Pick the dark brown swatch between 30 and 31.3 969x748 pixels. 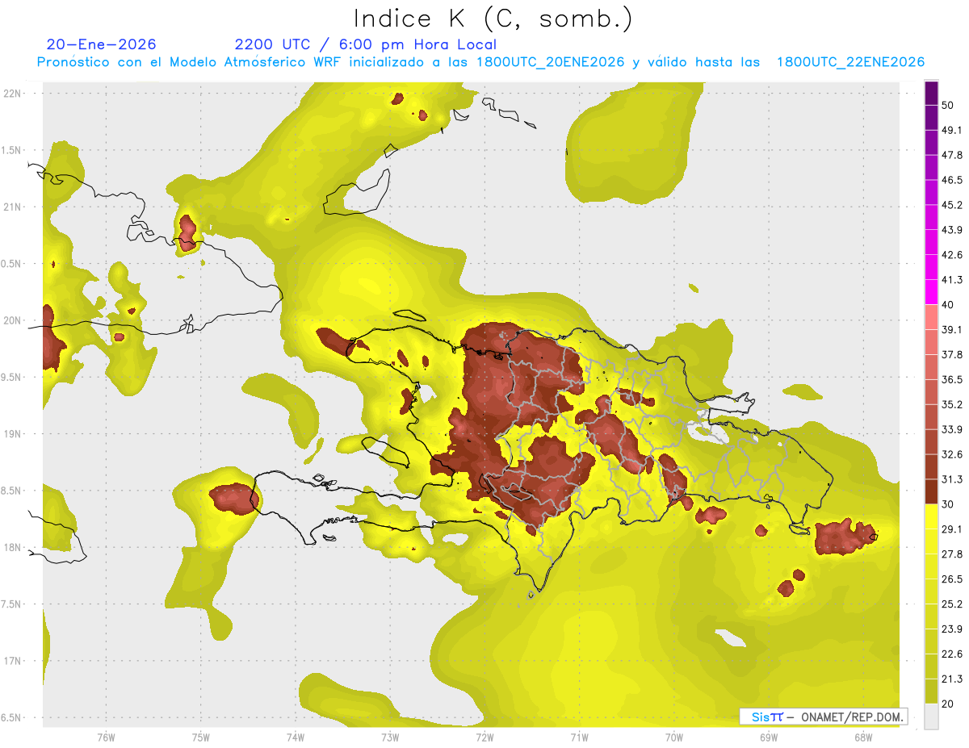point(931,491)
